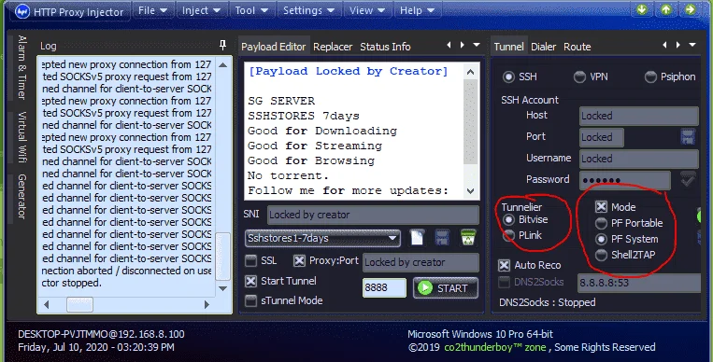
Task: Select PF System mode
Action: tap(601, 239)
